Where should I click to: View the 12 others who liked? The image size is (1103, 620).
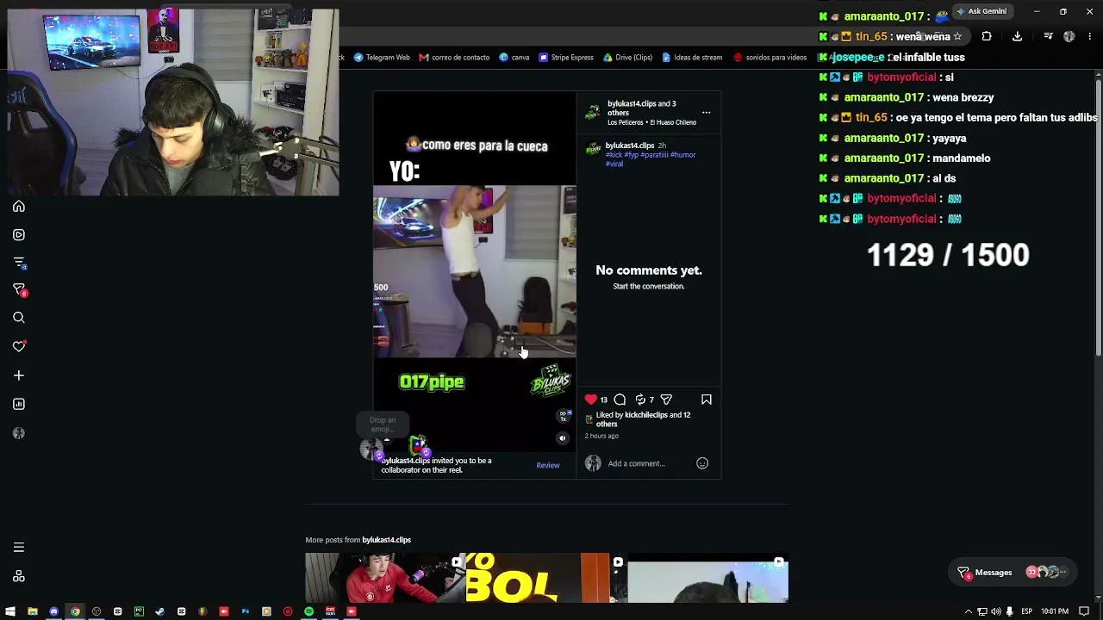point(643,419)
